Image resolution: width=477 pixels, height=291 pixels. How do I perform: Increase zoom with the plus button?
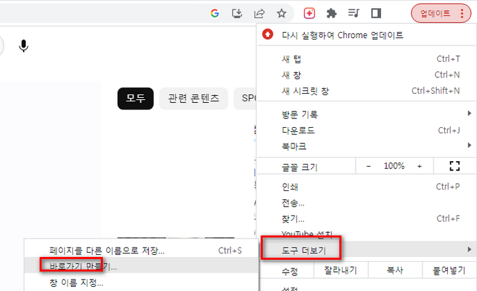420,166
